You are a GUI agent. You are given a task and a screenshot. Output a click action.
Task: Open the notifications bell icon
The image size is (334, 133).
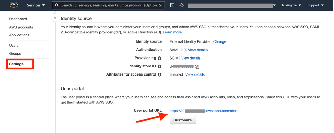(182, 5)
